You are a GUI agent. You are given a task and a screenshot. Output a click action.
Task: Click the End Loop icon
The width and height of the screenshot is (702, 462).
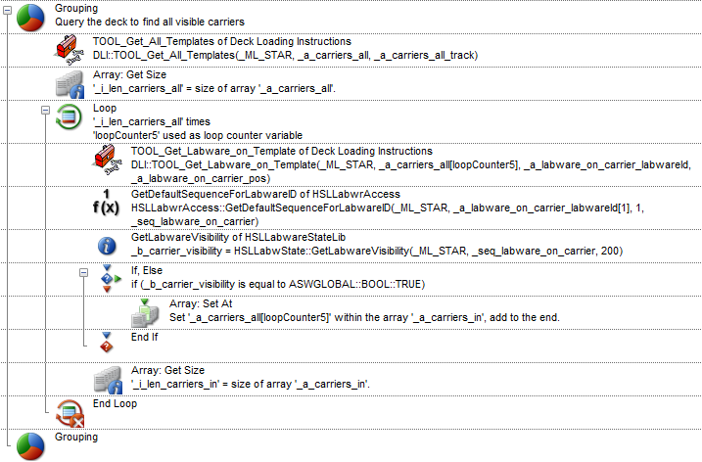70,409
